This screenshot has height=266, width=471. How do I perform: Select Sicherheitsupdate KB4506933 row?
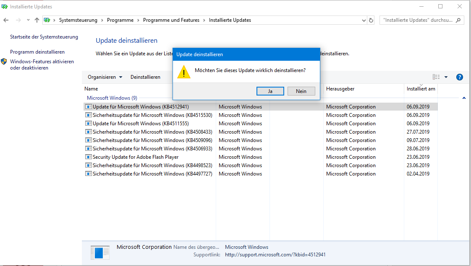coord(260,149)
